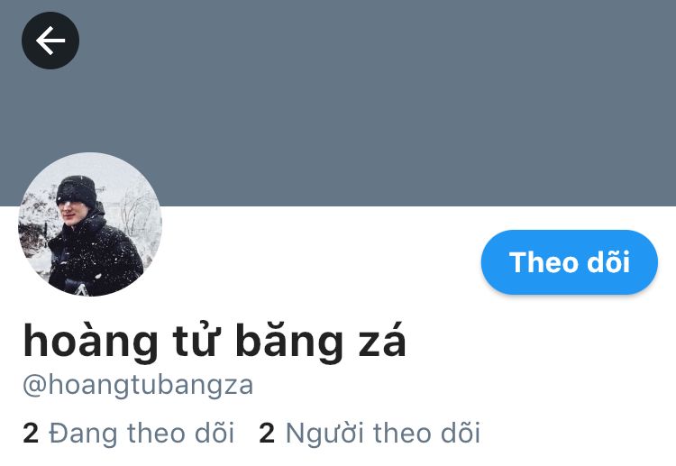Click the following count number 2
The height and width of the screenshot is (466, 676).
[31, 434]
